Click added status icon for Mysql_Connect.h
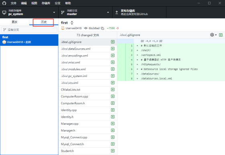Screen dimensions: 225x155 pyautogui.click(x=113, y=144)
